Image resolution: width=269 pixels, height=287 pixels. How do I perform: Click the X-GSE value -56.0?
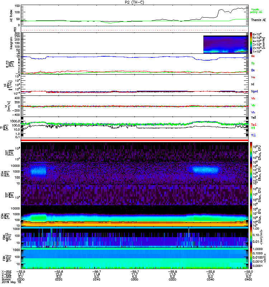tap(248, 272)
